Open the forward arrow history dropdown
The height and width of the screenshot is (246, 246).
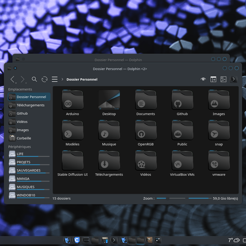pyautogui.click(x=26, y=83)
